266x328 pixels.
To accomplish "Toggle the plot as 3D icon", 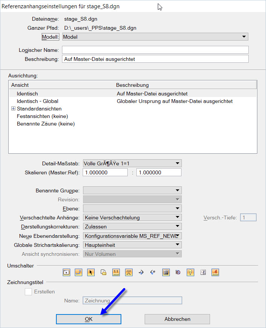I will pos(203,272).
